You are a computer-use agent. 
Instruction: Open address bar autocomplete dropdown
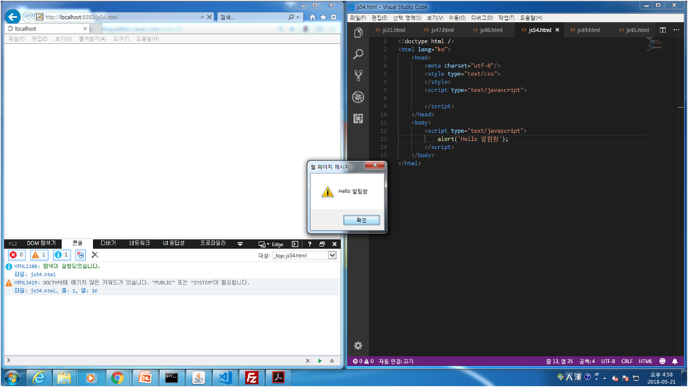pos(202,17)
